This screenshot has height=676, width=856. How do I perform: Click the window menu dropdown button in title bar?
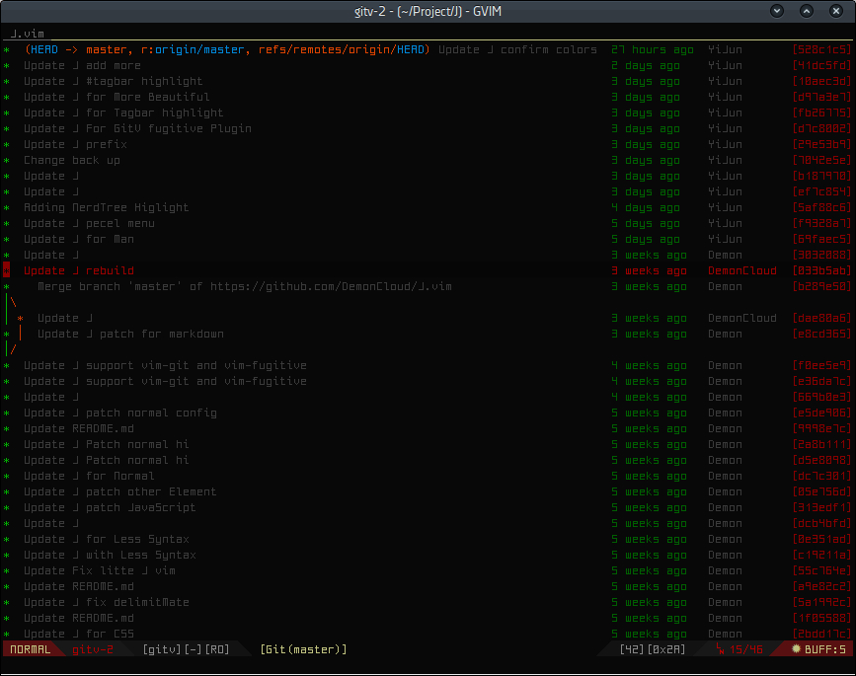(x=777, y=11)
